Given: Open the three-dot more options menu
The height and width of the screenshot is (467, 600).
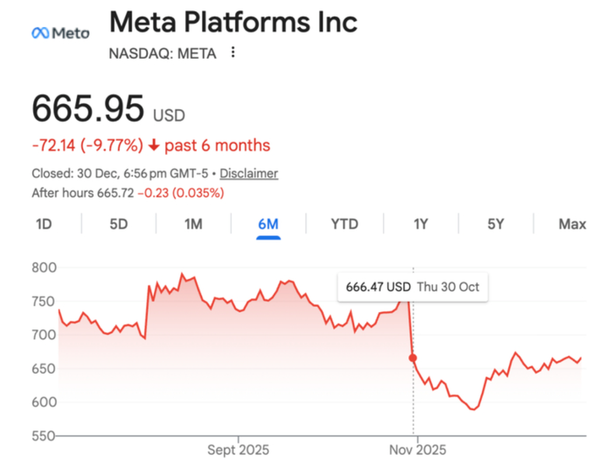Looking at the screenshot, I should 233,53.
